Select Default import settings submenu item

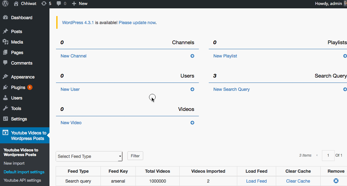click(24, 172)
